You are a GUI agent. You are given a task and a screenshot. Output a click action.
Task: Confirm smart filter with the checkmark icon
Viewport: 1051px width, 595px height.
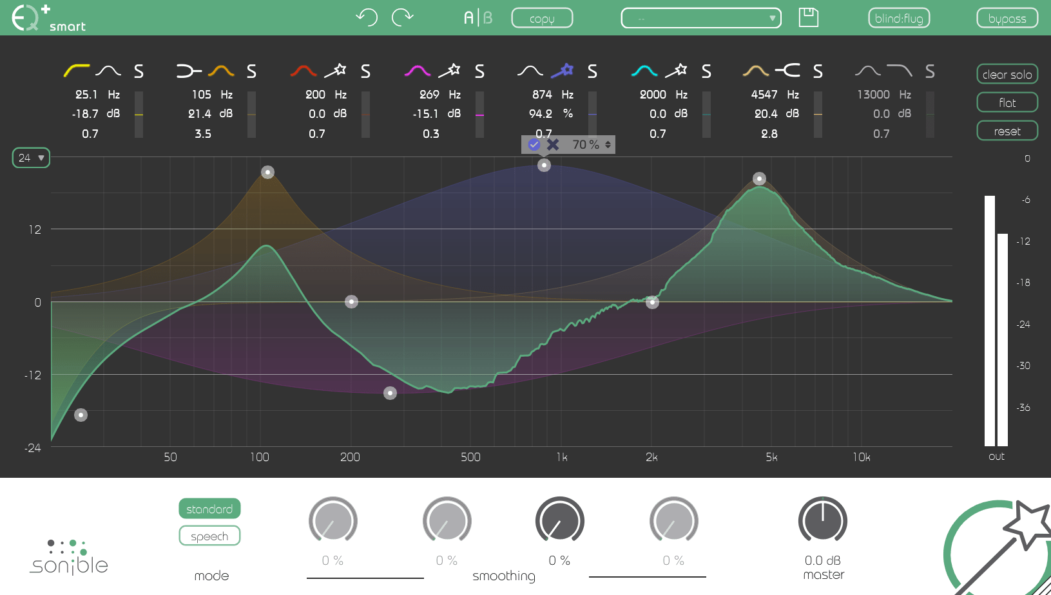[534, 145]
